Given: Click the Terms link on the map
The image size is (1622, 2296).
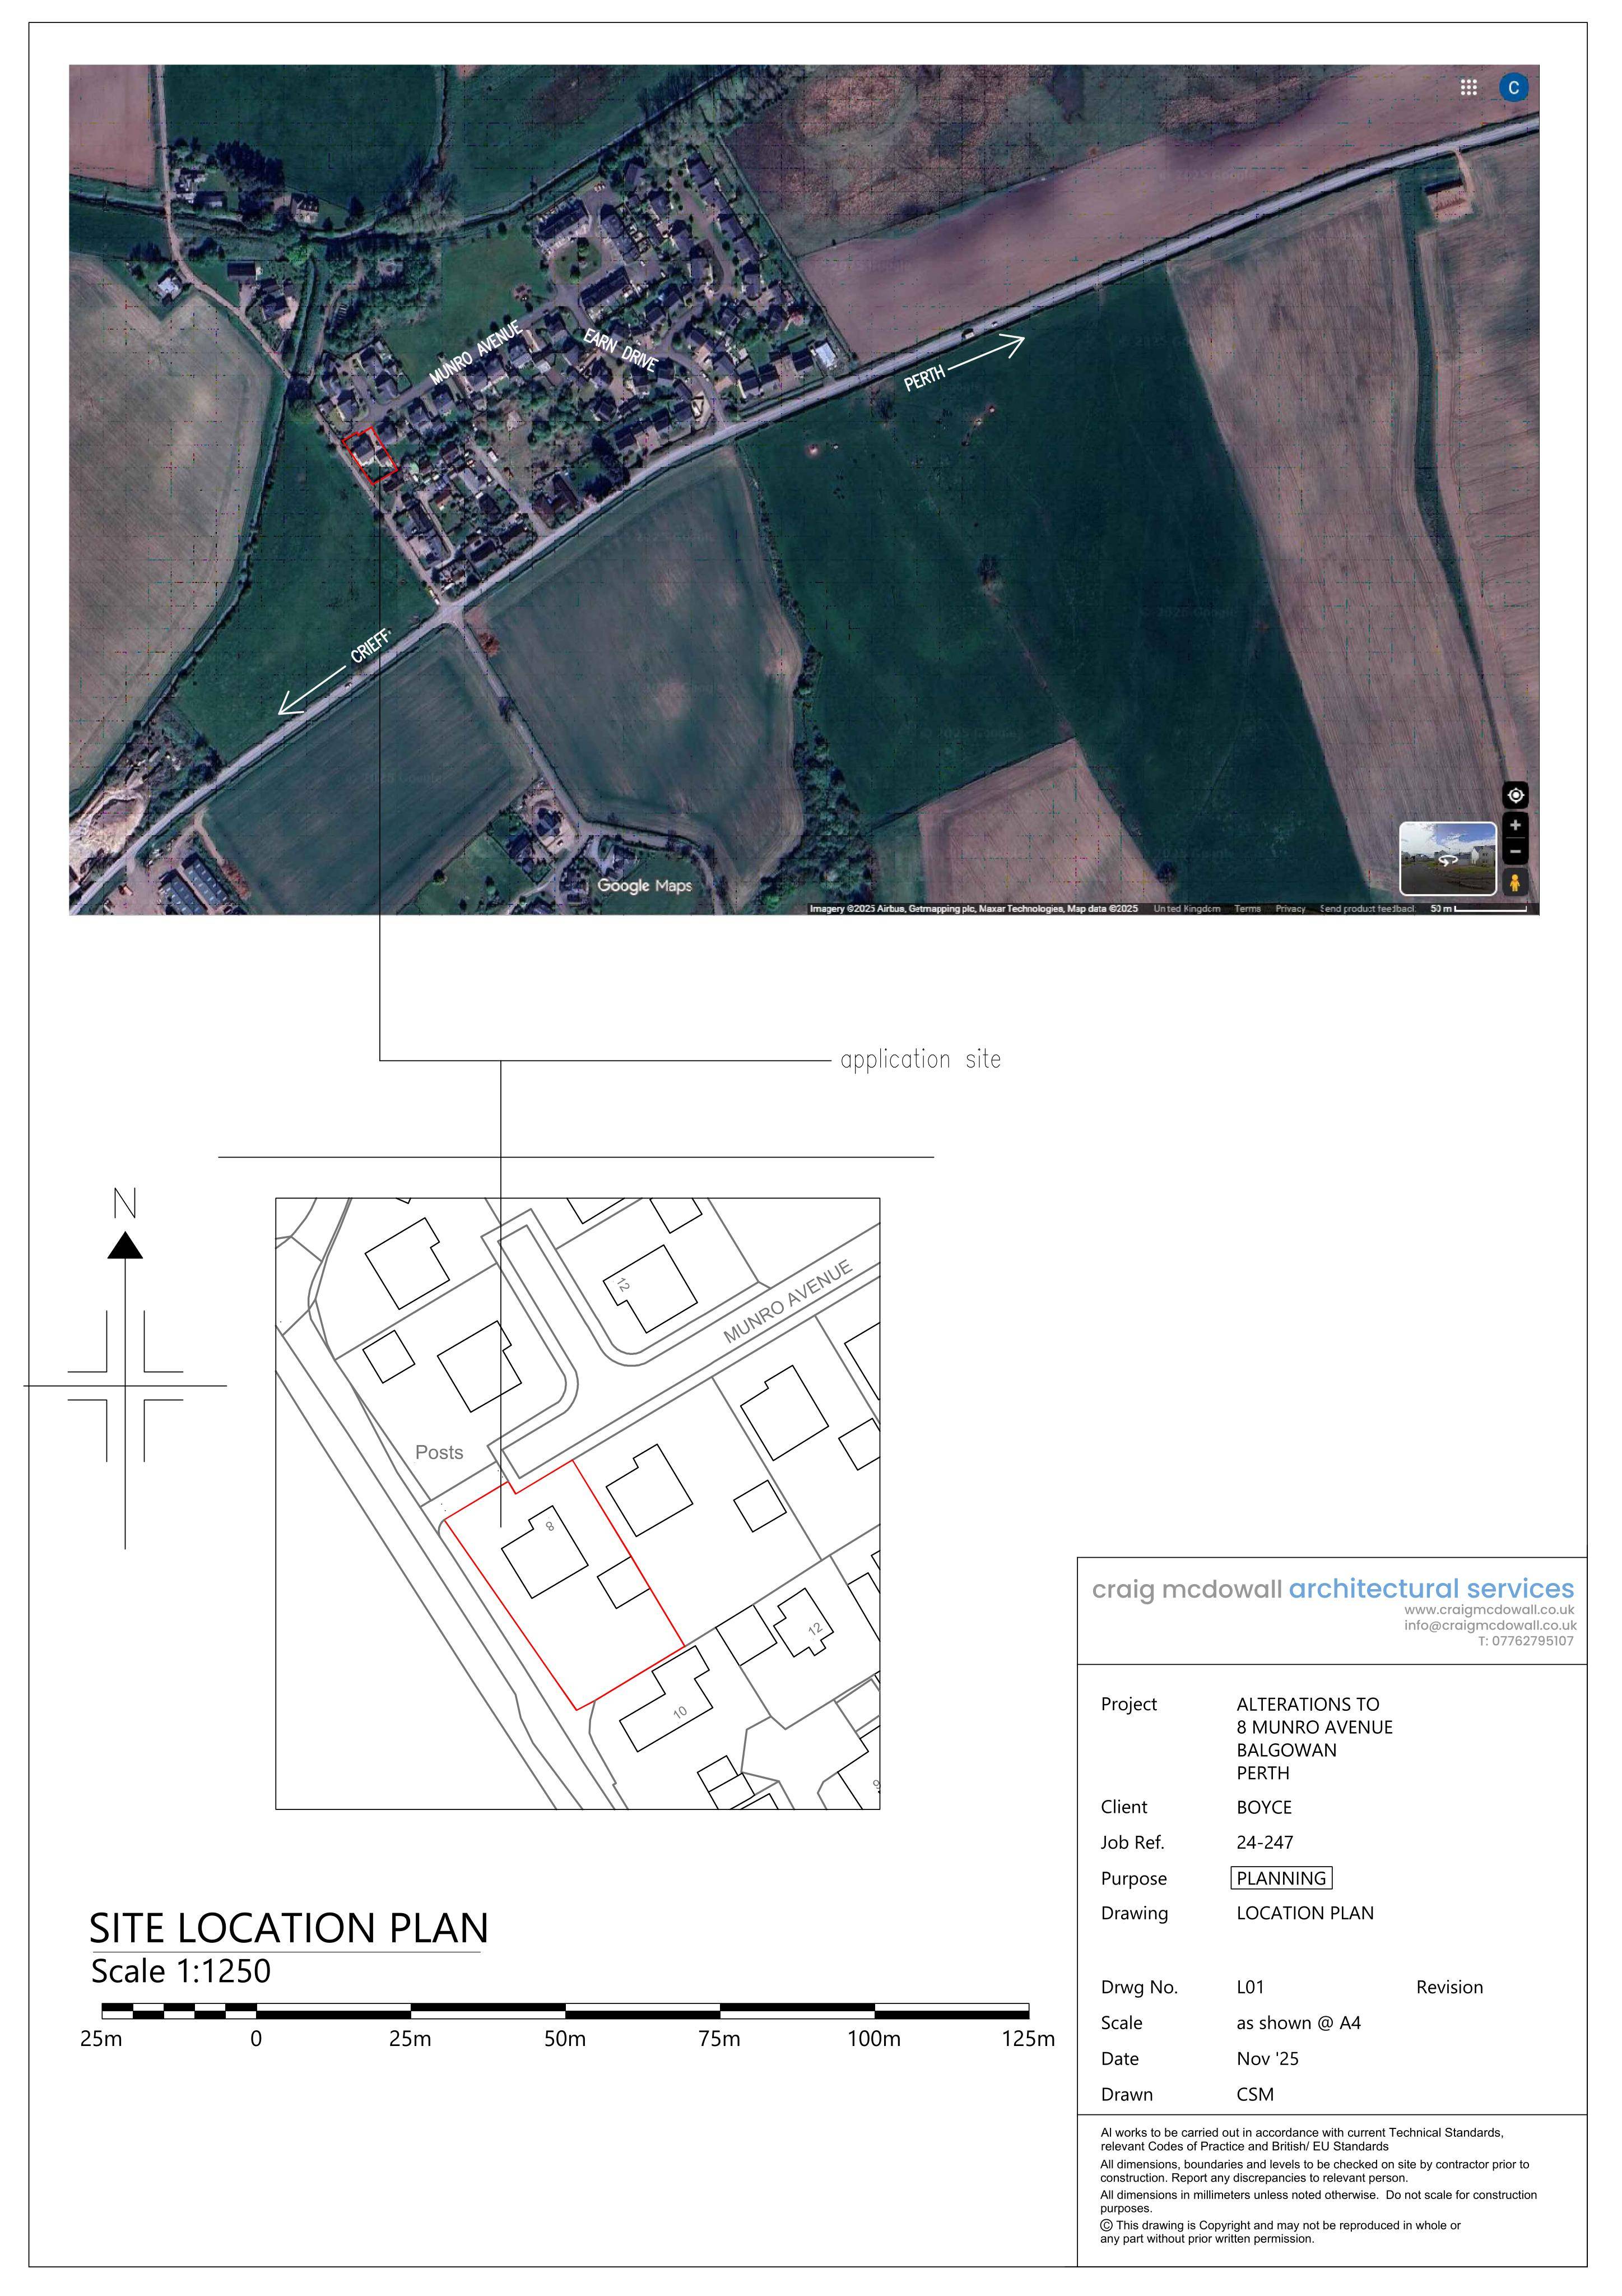Looking at the screenshot, I should point(1247,909).
